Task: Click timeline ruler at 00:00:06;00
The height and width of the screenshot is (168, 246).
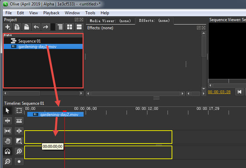Action: (86, 108)
